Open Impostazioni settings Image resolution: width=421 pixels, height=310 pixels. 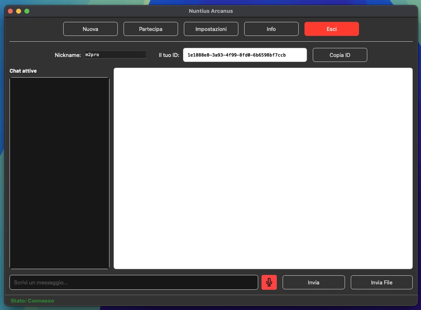click(x=211, y=29)
